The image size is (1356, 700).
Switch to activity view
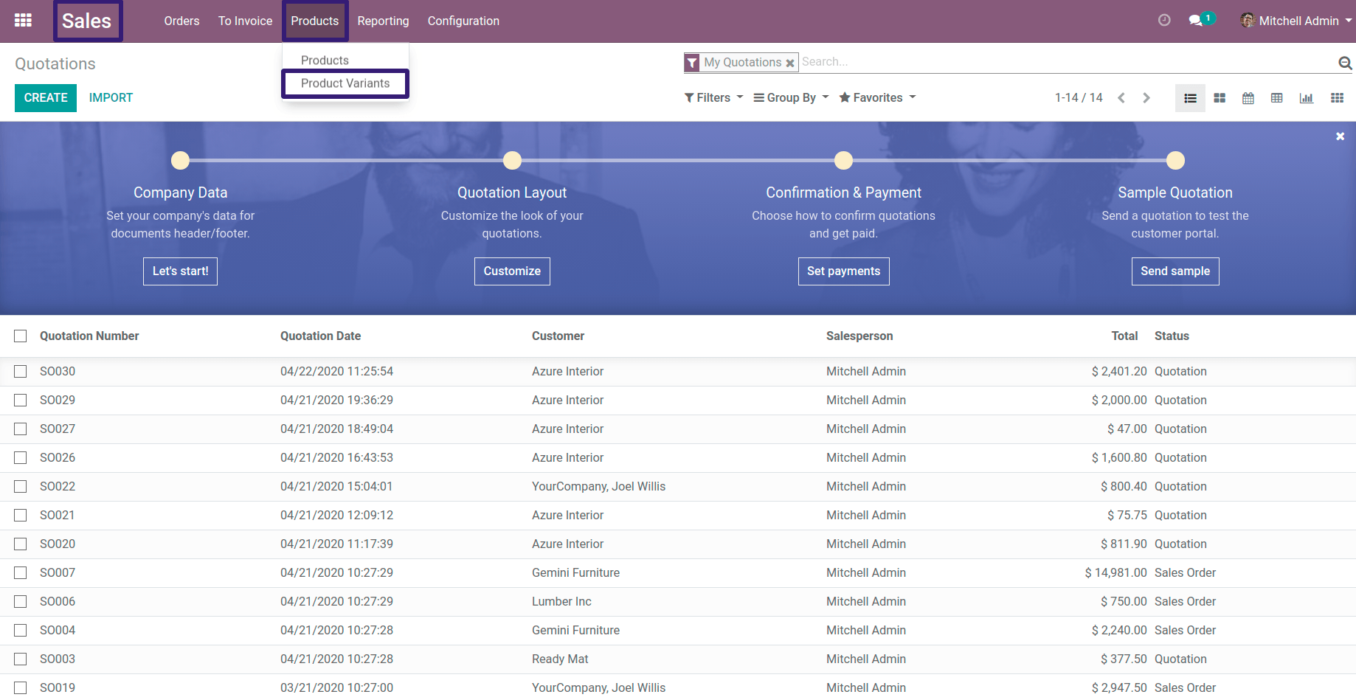tap(1337, 98)
